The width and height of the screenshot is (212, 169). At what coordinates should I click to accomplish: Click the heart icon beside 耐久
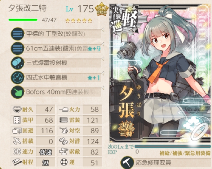[17, 109]
